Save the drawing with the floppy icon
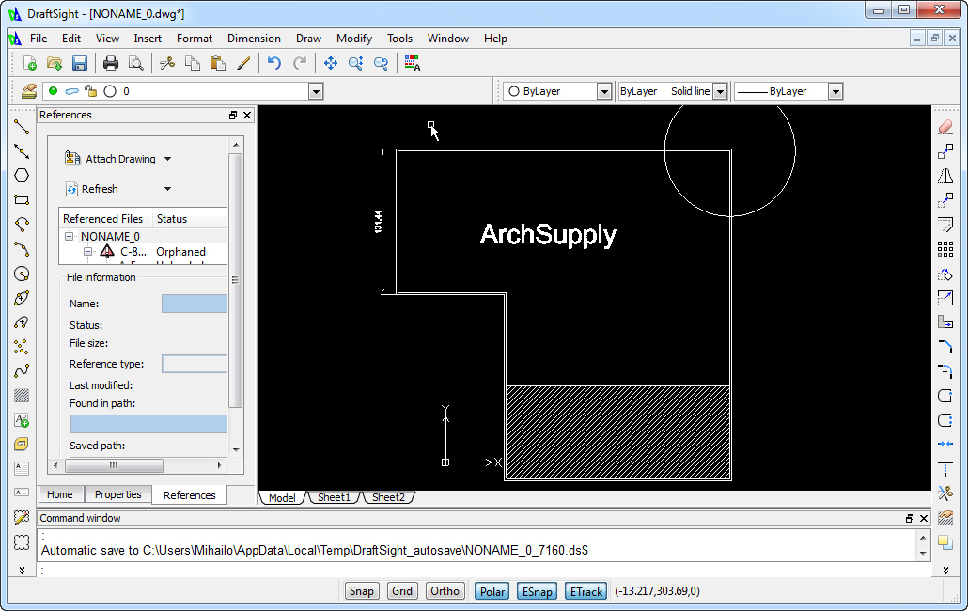Screen dimensions: 968x611 80,63
